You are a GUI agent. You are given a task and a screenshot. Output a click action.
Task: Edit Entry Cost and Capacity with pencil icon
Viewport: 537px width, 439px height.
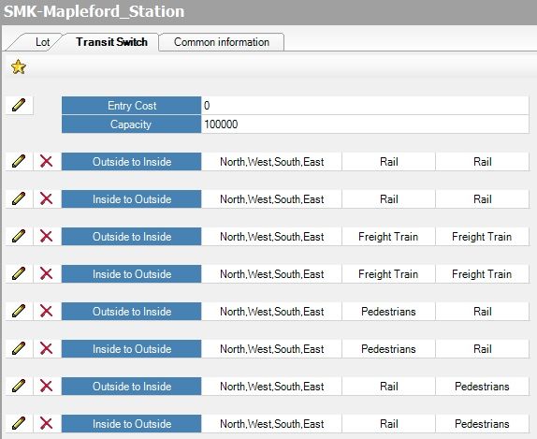19,105
